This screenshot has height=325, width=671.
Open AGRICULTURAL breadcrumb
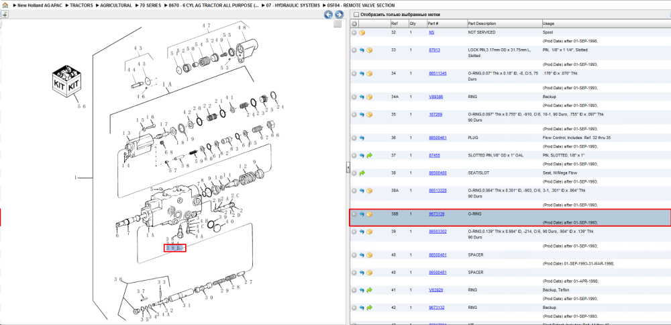pos(116,5)
